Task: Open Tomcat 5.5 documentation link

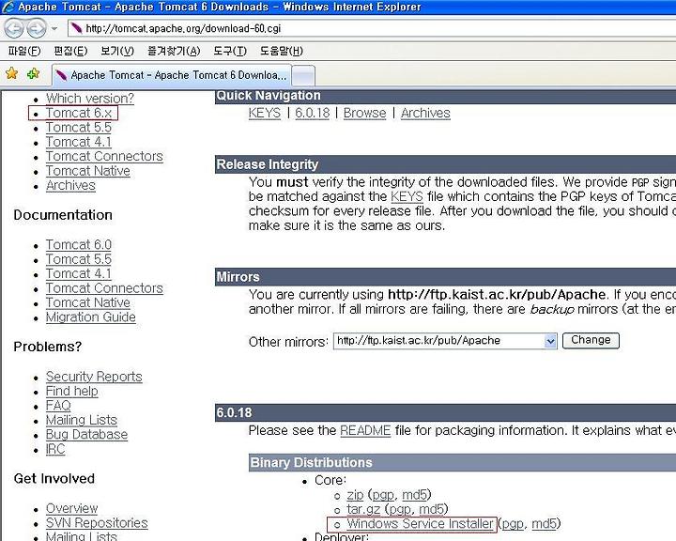Action: pyautogui.click(x=79, y=259)
